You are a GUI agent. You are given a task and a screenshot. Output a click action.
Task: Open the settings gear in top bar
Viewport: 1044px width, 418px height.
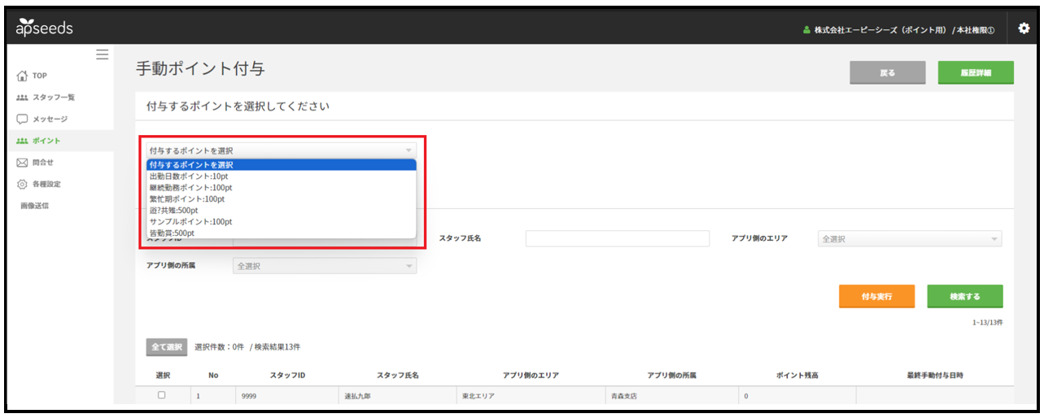1024,28
